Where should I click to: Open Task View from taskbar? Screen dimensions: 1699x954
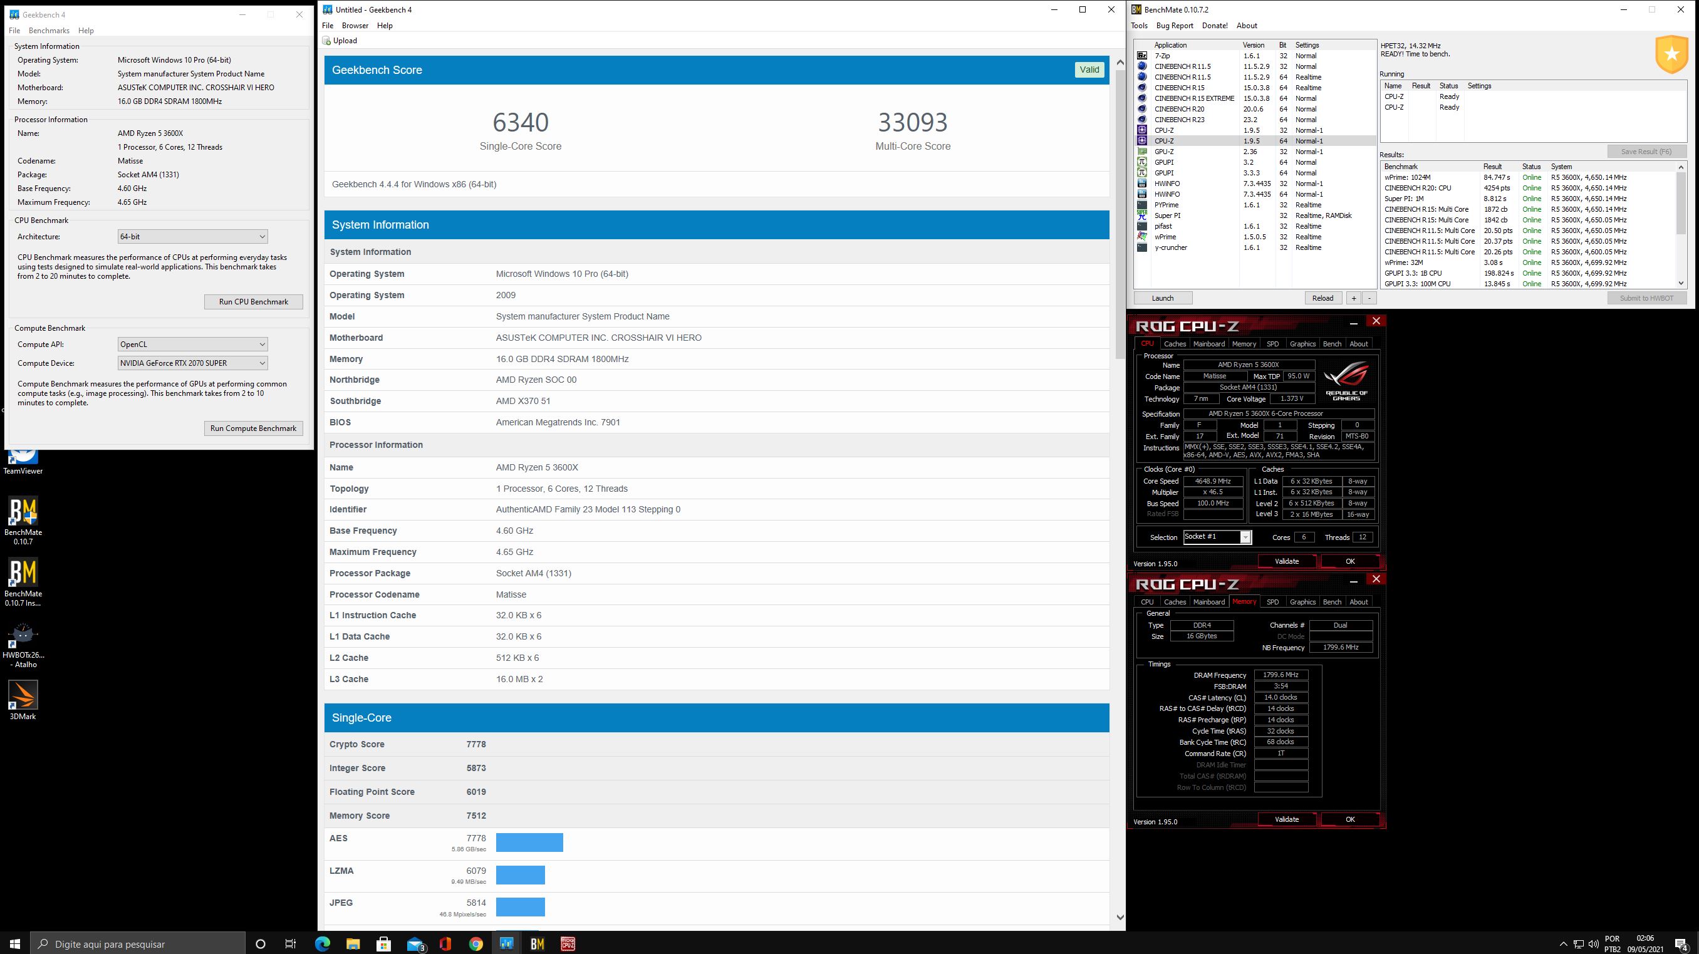click(x=290, y=943)
